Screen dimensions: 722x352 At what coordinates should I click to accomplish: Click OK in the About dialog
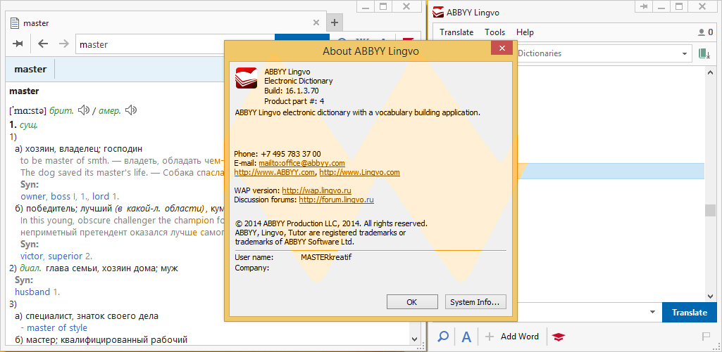[412, 302]
